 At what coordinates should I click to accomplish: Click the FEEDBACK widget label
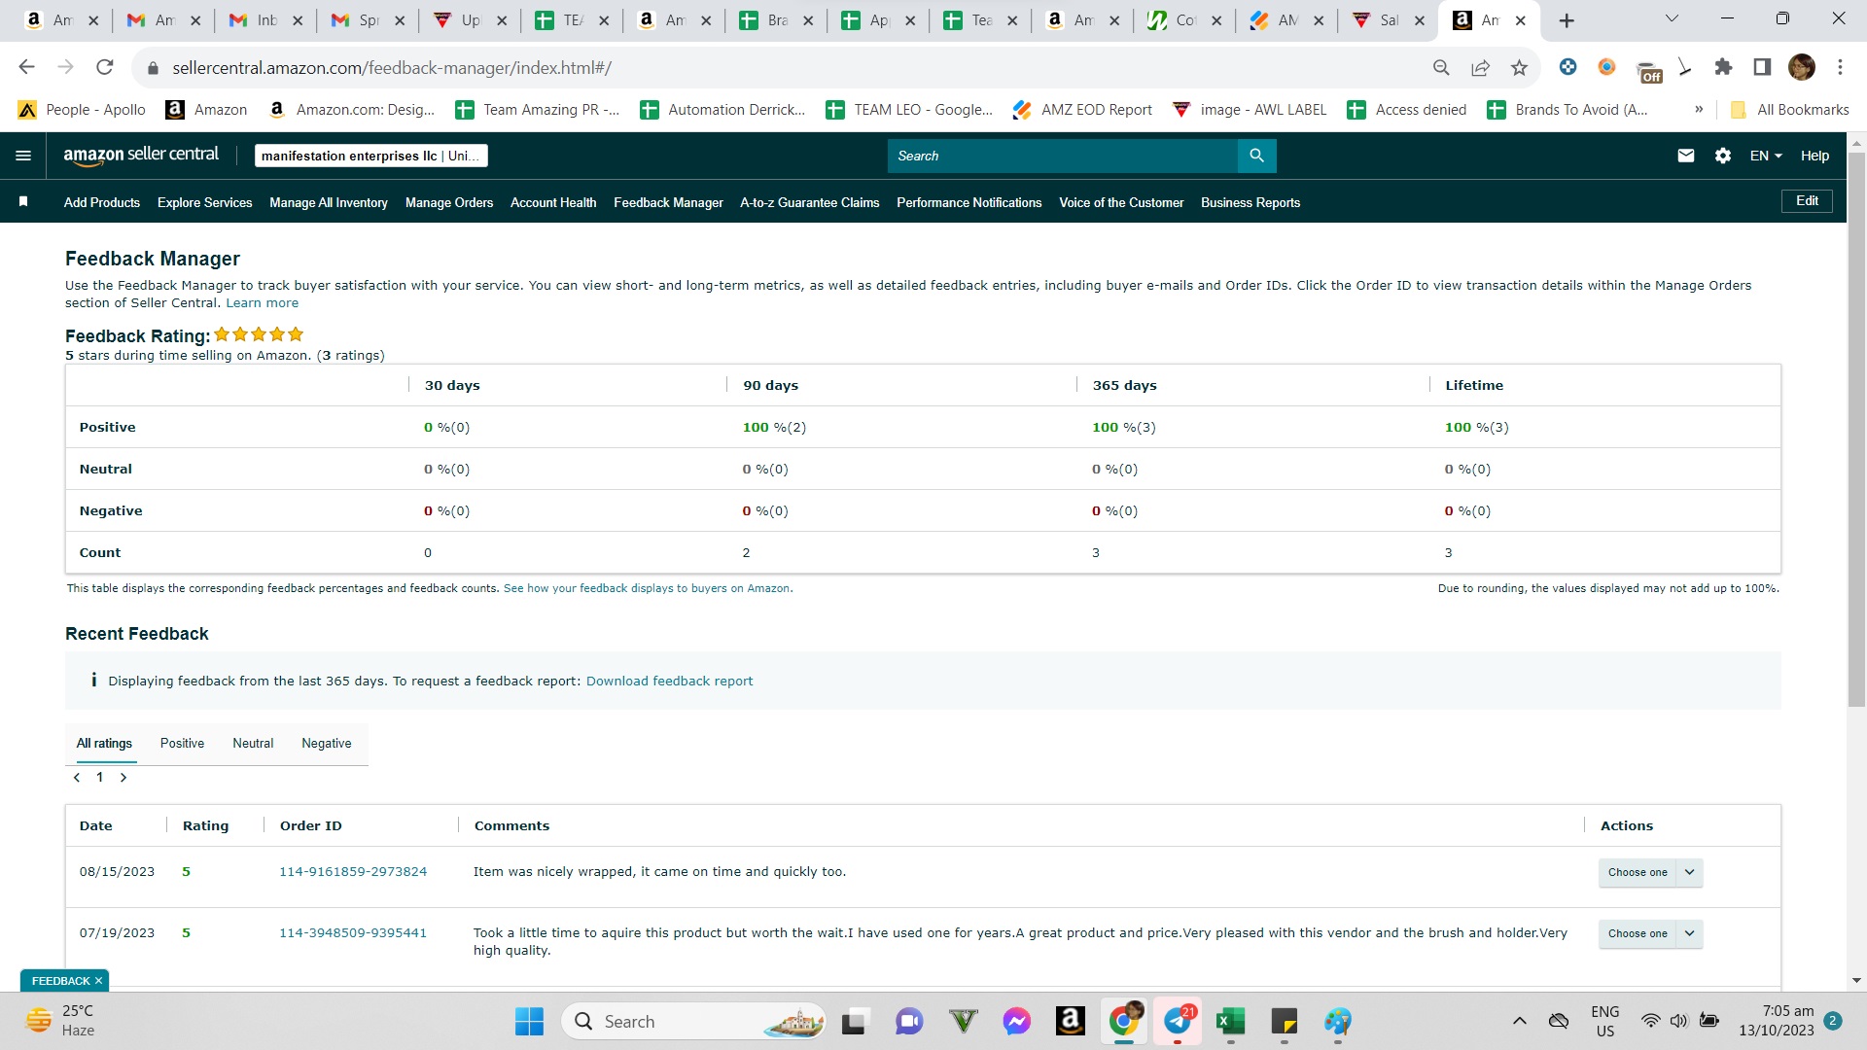tap(60, 981)
